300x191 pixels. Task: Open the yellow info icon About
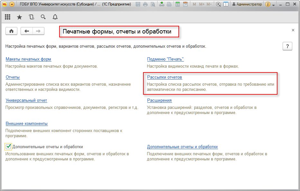(268, 4)
